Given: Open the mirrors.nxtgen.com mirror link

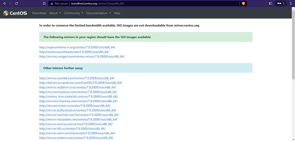Looking at the screenshot, I should (x=82, y=56).
